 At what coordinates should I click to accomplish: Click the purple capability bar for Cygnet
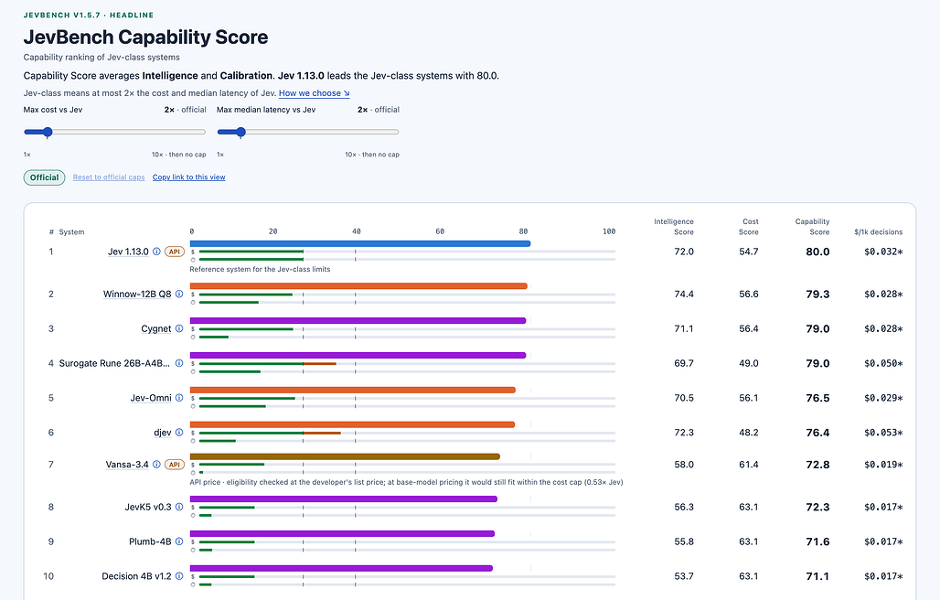point(358,321)
